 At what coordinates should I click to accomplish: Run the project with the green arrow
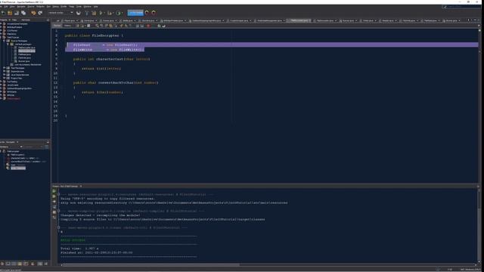[101, 13]
